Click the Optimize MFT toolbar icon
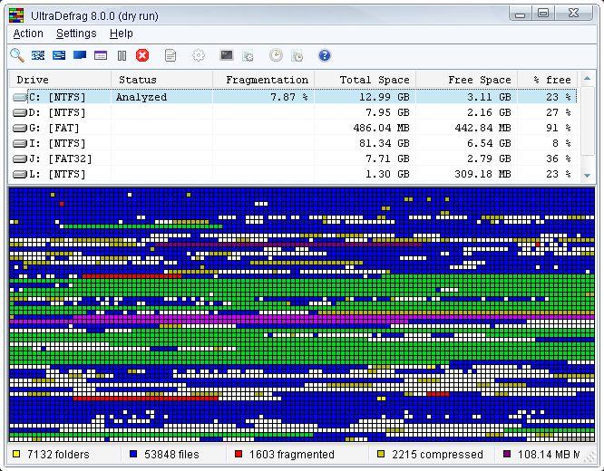 point(101,55)
